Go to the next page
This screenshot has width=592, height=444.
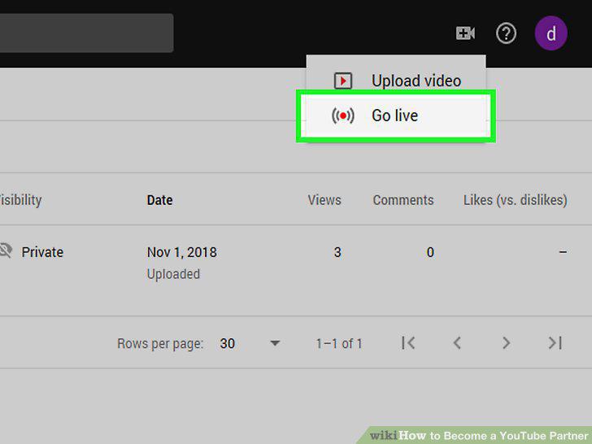(506, 343)
